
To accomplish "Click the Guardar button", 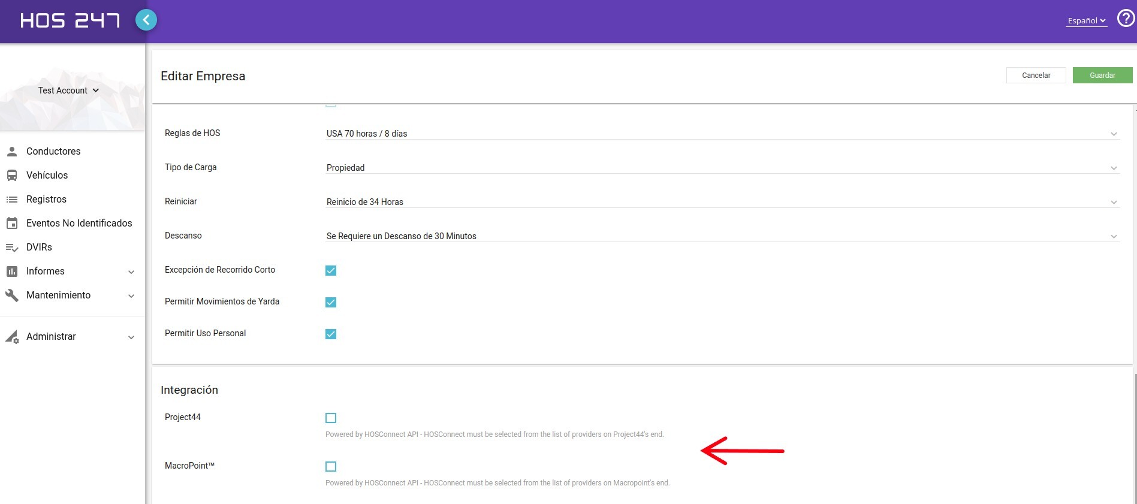I will (1102, 76).
